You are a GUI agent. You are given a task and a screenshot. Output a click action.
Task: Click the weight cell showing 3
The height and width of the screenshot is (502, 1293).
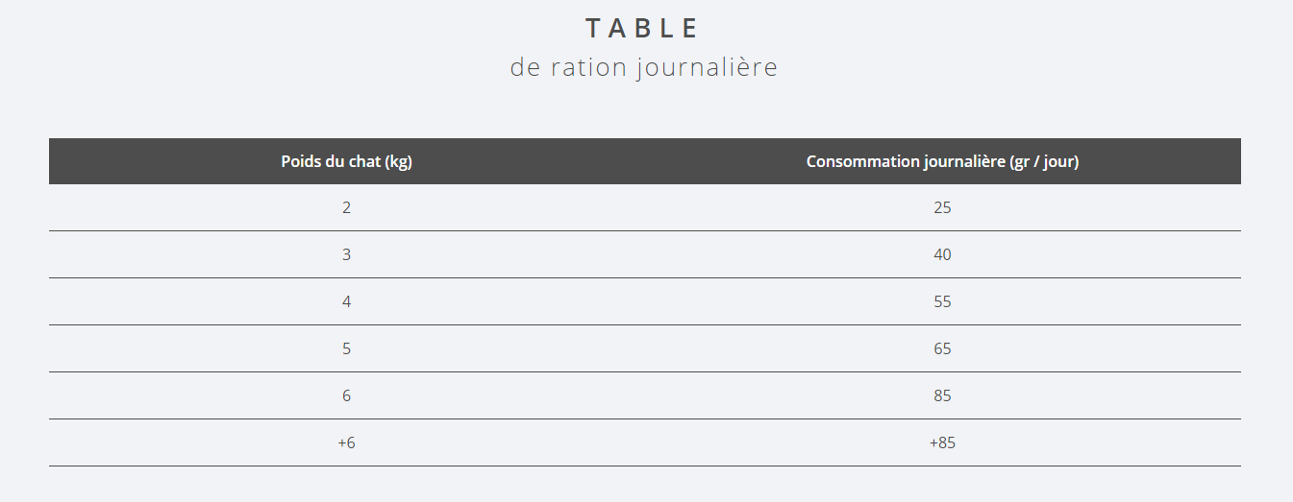click(x=346, y=254)
